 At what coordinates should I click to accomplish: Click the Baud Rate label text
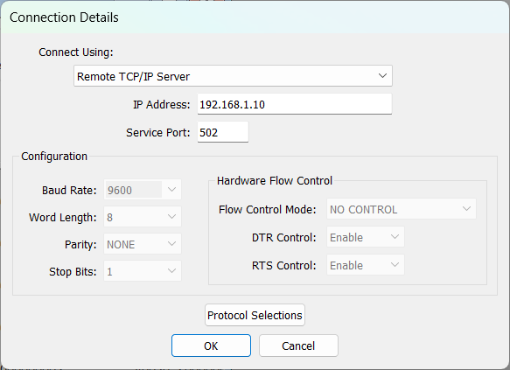click(x=69, y=190)
